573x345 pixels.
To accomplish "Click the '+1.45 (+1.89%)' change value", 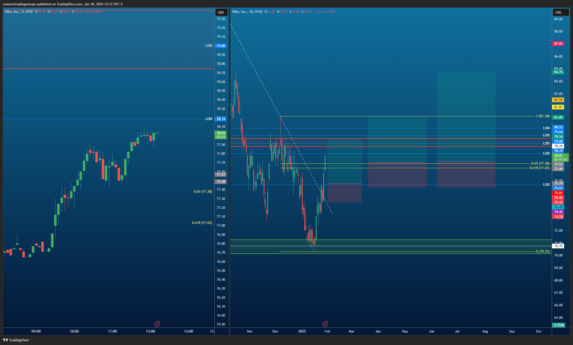I will pyautogui.click(x=325, y=12).
